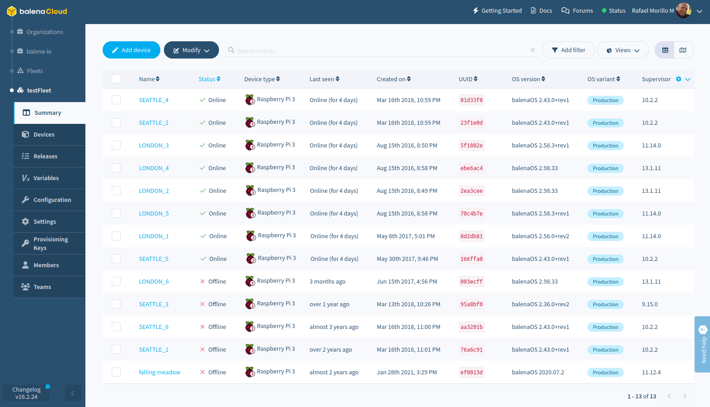The image size is (710, 407).
Task: Select the checkbox for device SEATTLE_4
Action: pyautogui.click(x=116, y=99)
